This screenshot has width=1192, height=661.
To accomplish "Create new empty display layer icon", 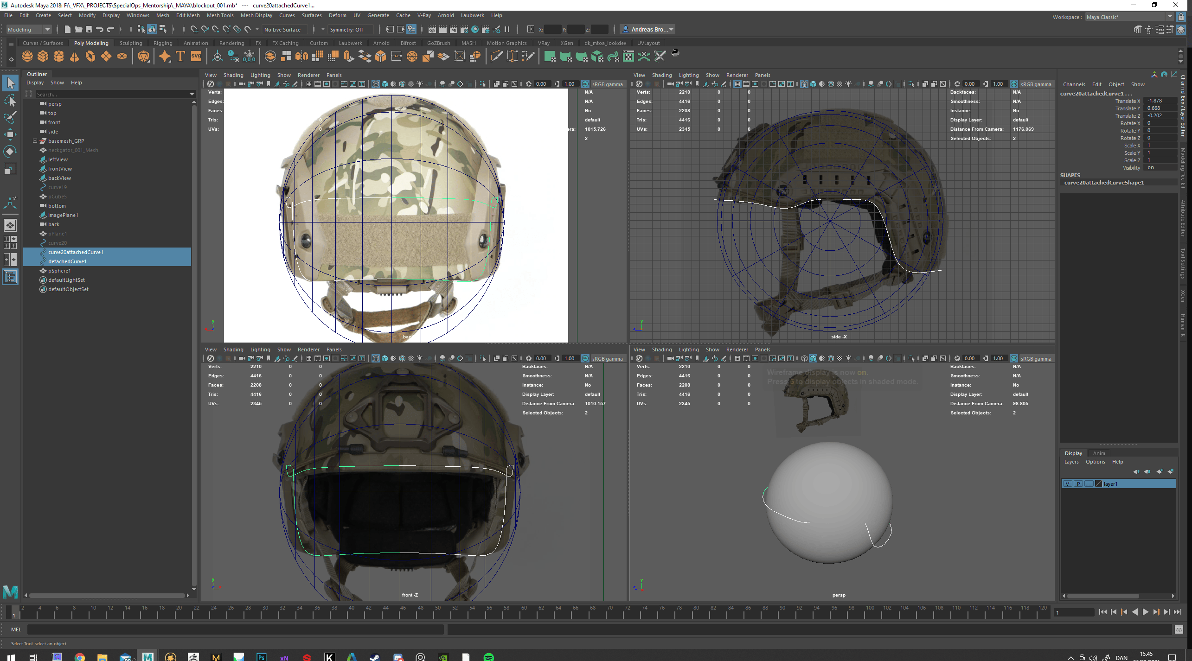I will point(1160,471).
